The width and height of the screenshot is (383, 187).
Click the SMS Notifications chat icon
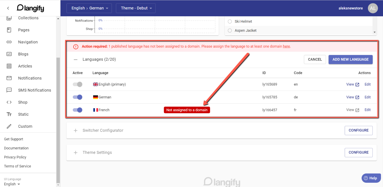[9, 90]
